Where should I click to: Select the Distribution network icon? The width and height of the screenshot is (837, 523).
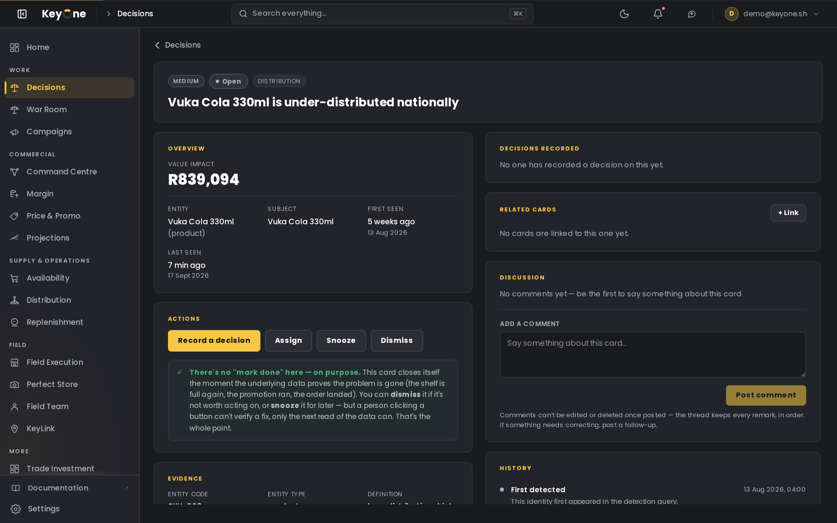pos(15,300)
